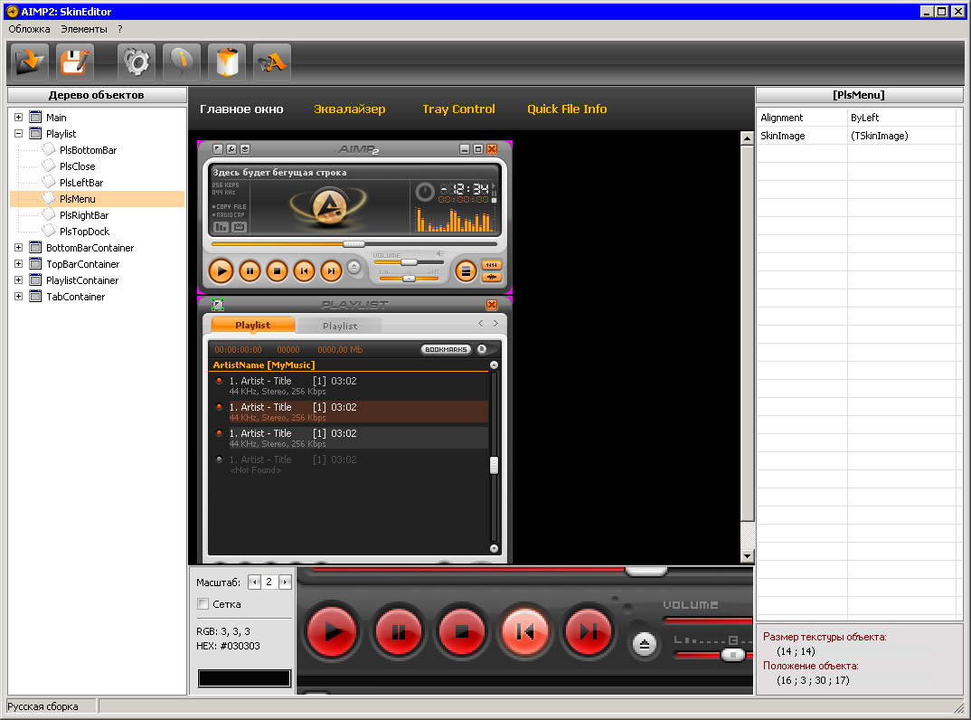Image resolution: width=971 pixels, height=720 pixels.
Task: Open skin file with folder arrow icon
Action: tap(29, 62)
